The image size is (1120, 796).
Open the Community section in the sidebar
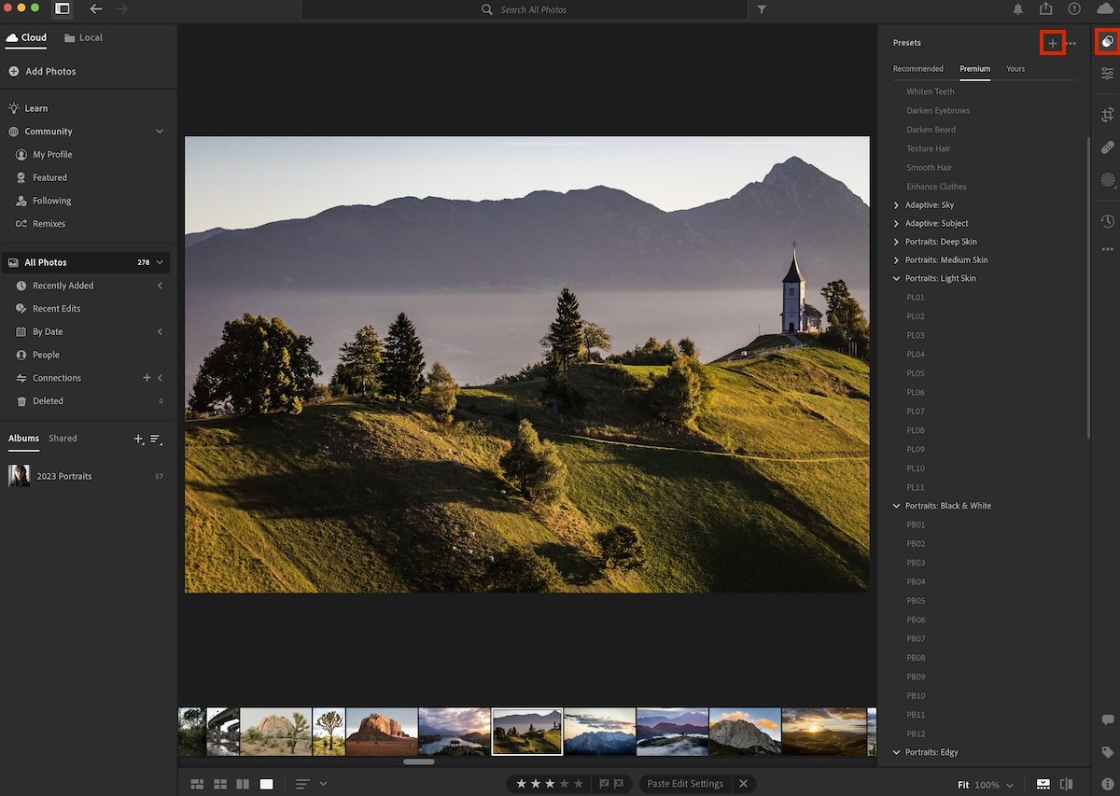point(48,131)
